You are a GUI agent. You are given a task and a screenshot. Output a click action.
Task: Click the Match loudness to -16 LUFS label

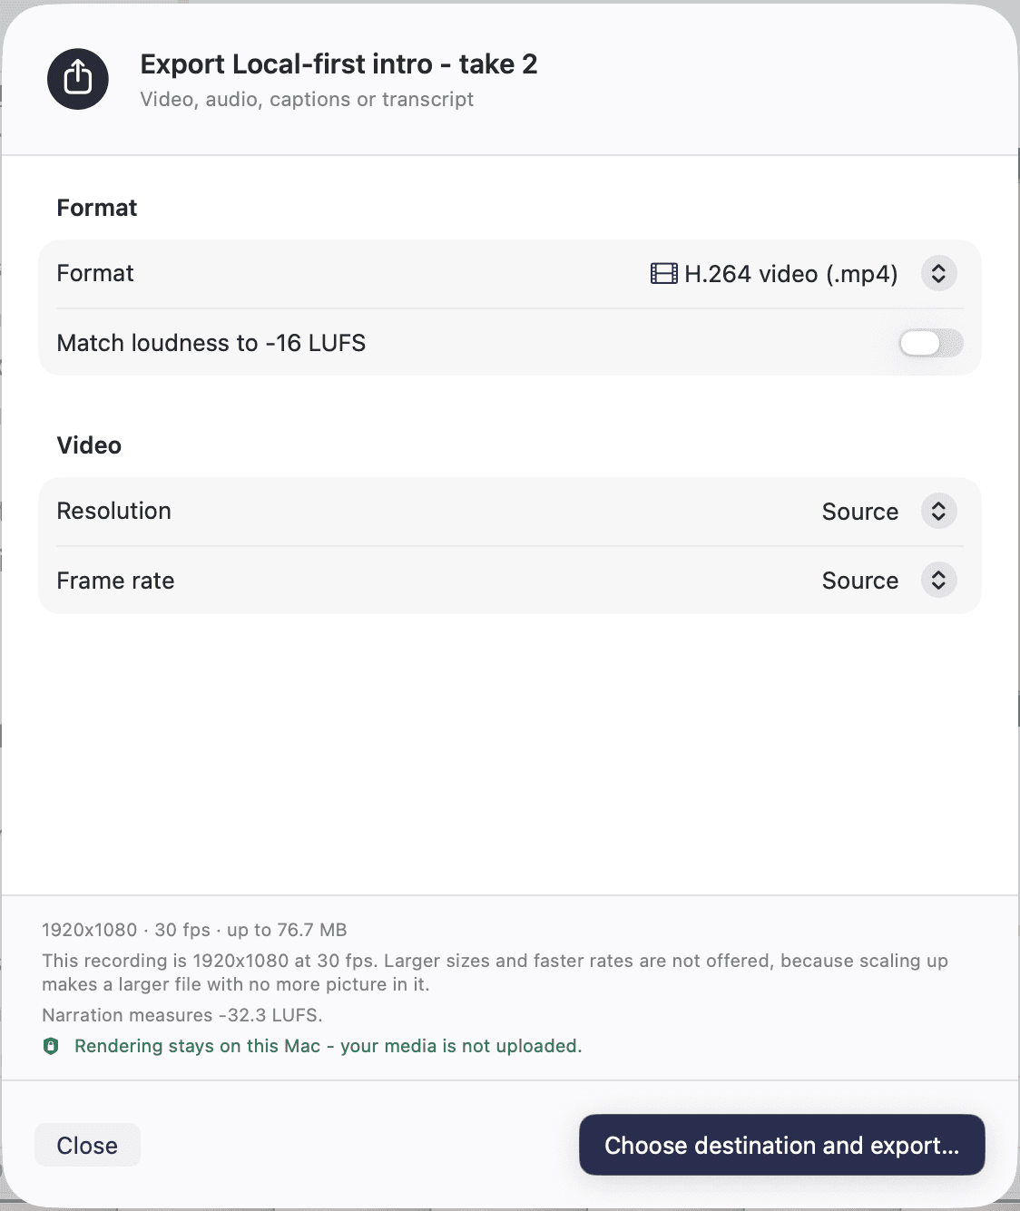coord(211,343)
